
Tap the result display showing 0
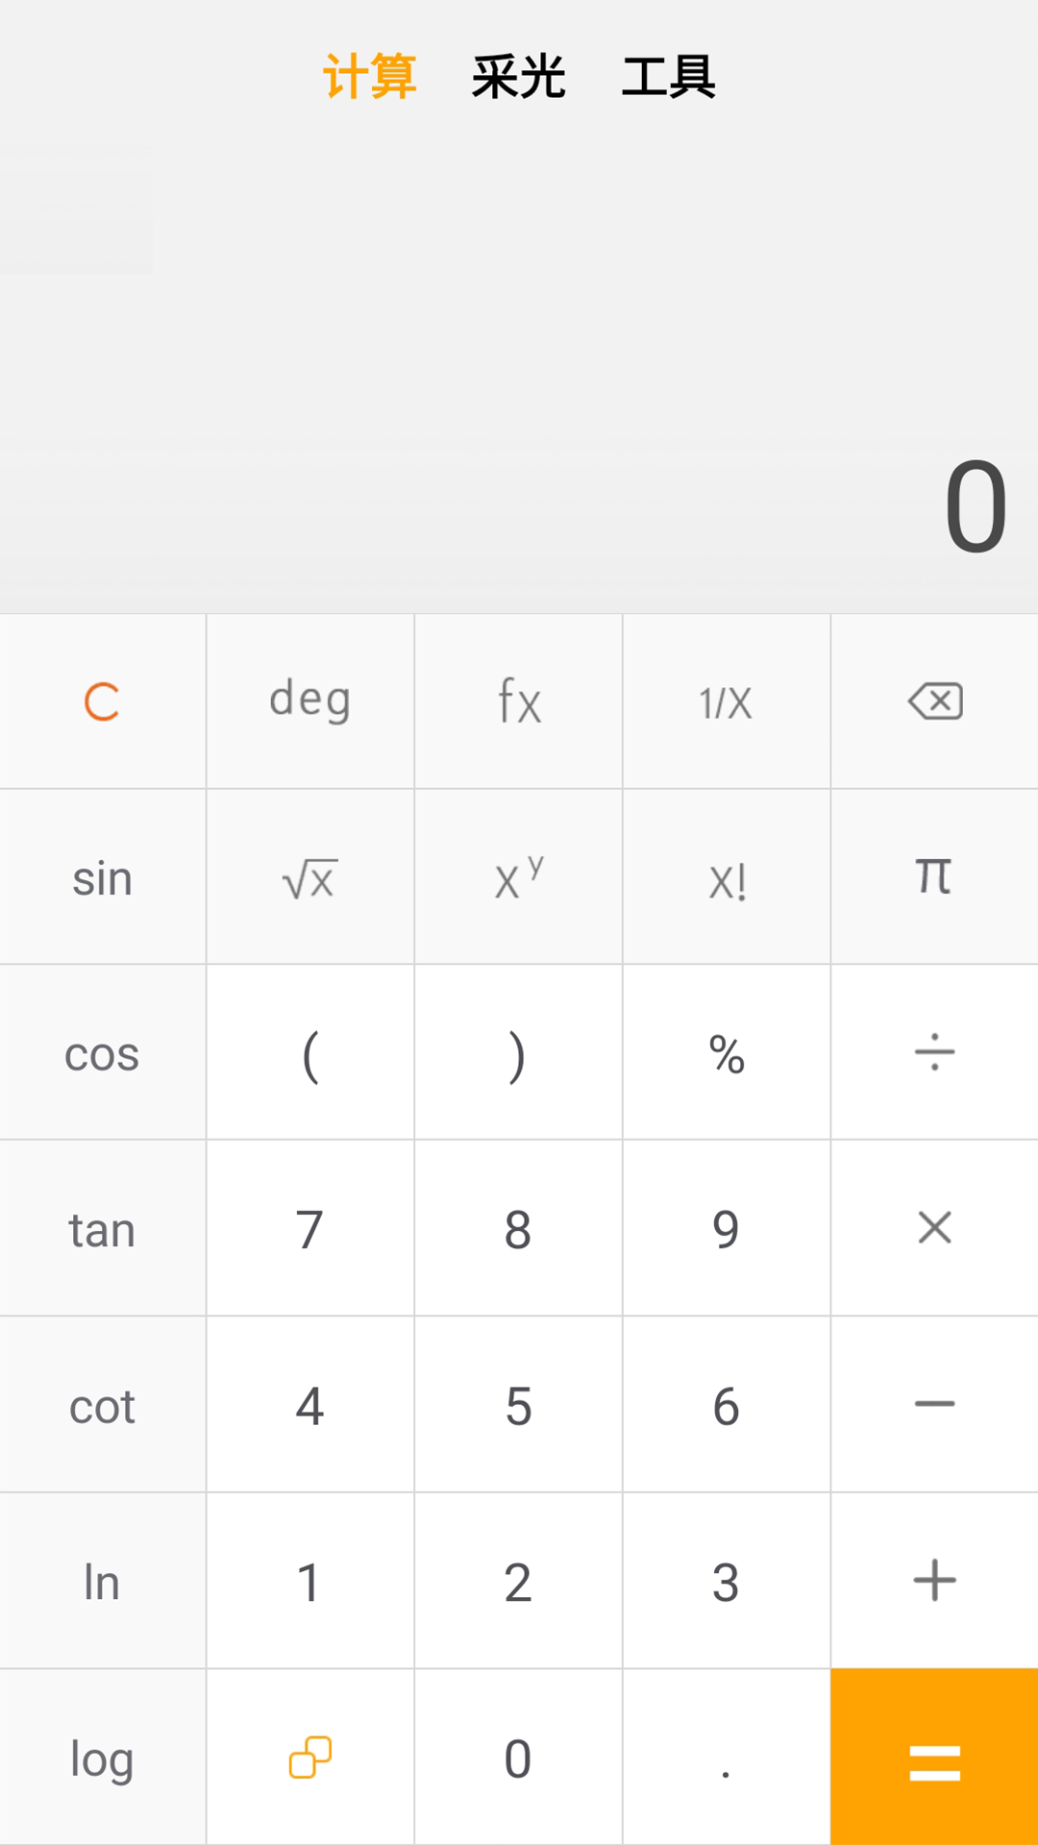[976, 506]
